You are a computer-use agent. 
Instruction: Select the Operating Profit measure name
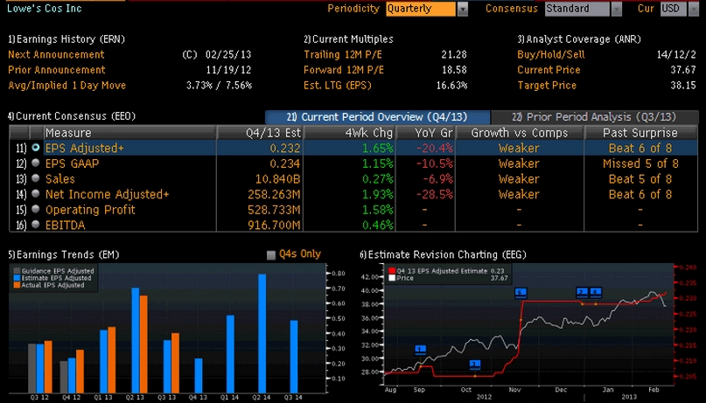click(x=90, y=210)
